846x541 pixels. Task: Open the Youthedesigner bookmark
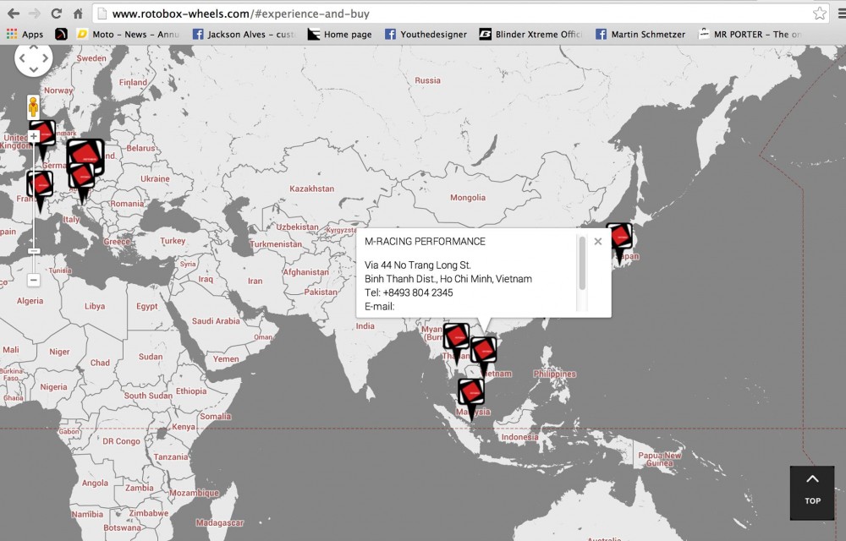(x=426, y=35)
